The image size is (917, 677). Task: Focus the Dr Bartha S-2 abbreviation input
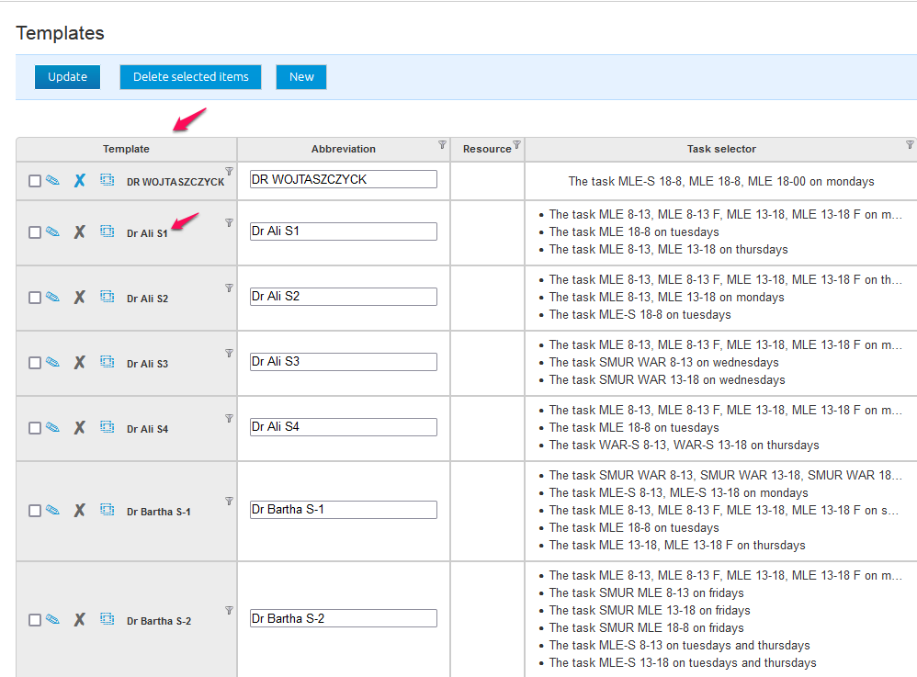point(344,618)
